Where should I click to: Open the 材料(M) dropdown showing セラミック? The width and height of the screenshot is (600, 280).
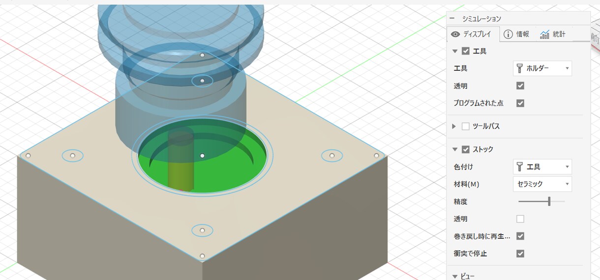(x=542, y=184)
